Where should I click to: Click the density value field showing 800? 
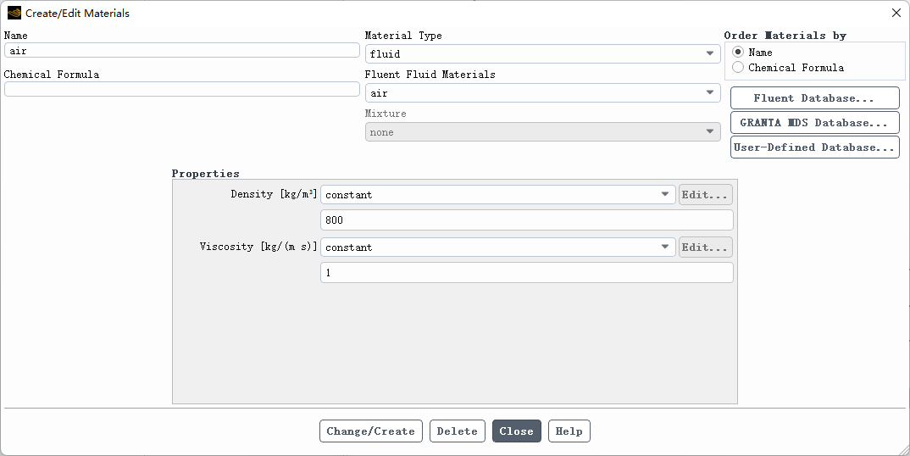click(526, 220)
